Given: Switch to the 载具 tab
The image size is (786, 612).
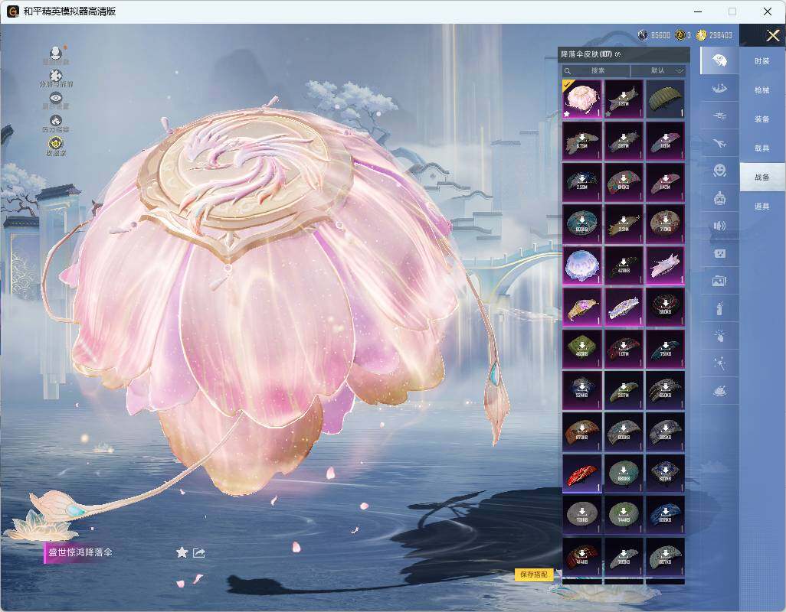Looking at the screenshot, I should [762, 148].
